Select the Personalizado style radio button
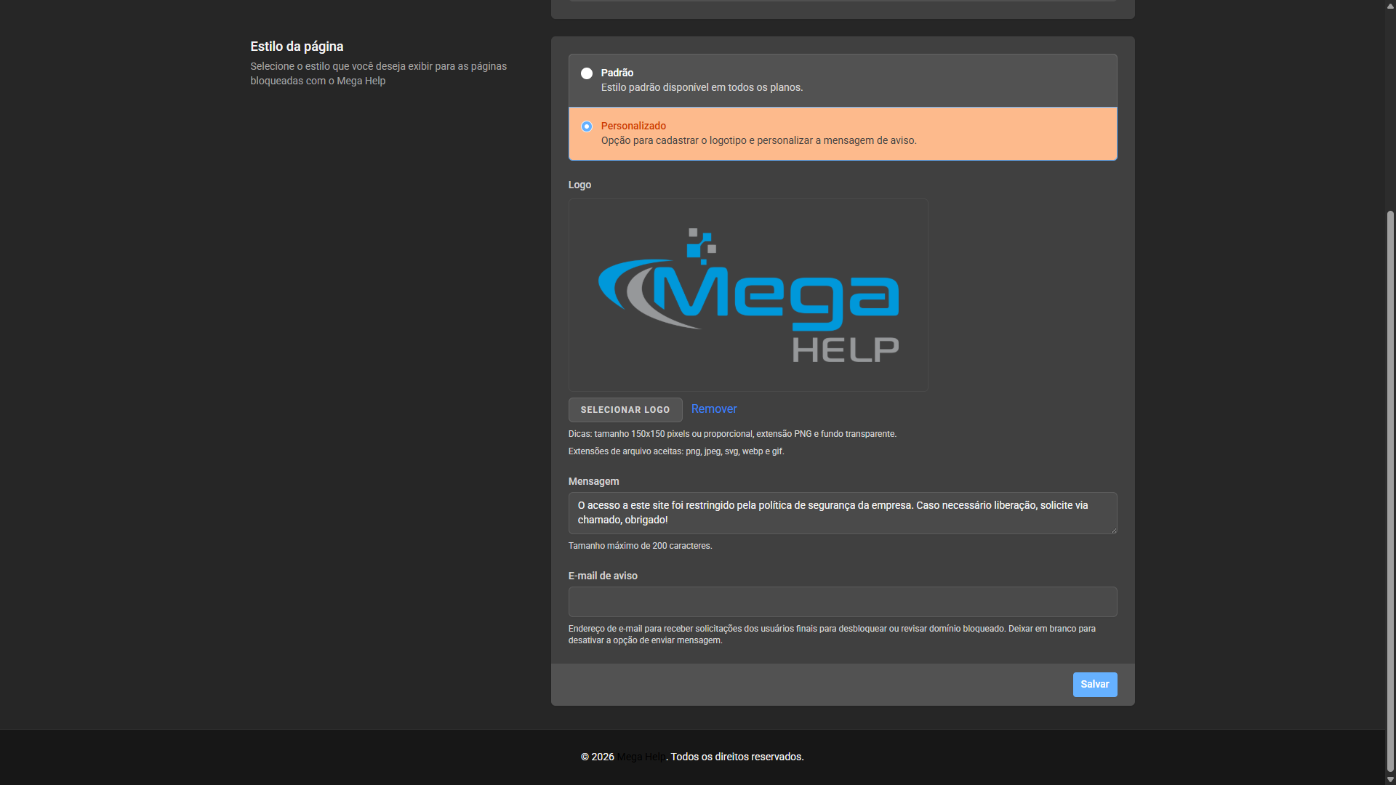This screenshot has width=1396, height=785. coord(587,126)
